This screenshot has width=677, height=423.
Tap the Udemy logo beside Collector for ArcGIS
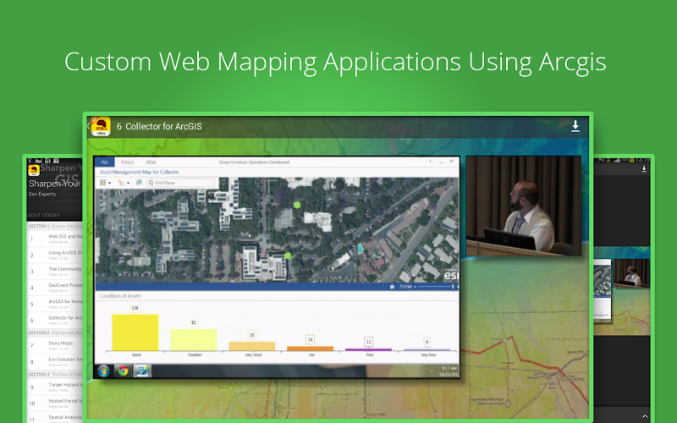click(x=101, y=126)
